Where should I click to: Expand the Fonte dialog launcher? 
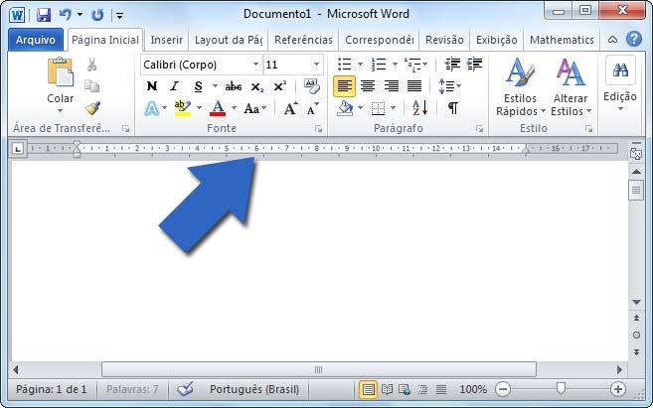tap(319, 129)
